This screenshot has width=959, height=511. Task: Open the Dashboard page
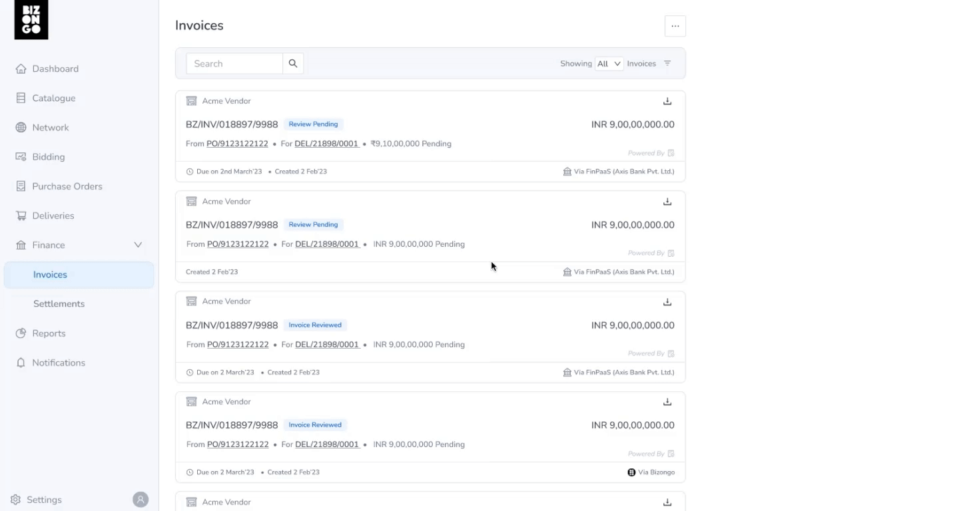pos(55,69)
